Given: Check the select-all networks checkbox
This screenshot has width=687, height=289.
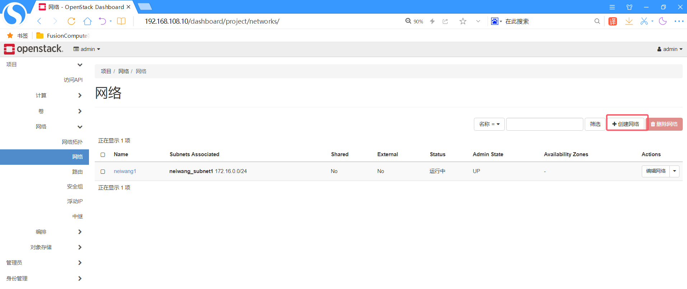Looking at the screenshot, I should click(103, 155).
